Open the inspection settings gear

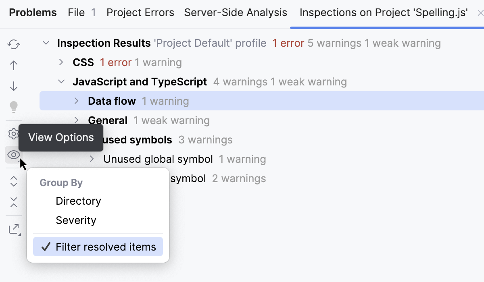[x=13, y=133]
